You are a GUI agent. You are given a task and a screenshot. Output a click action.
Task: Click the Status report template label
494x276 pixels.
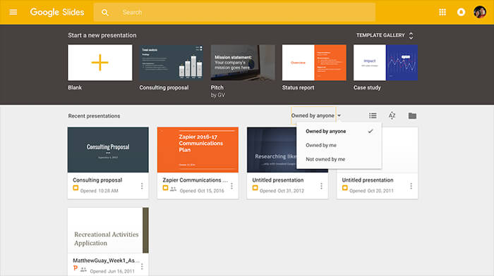click(298, 88)
